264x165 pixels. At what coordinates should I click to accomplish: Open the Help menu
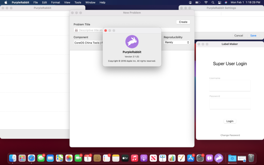point(102,2)
